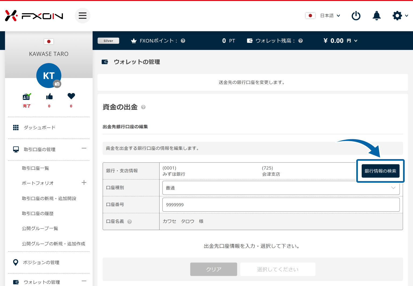This screenshot has width=413, height=286.
Task: Click the 銀行情報の検索 button
Action: (x=380, y=171)
